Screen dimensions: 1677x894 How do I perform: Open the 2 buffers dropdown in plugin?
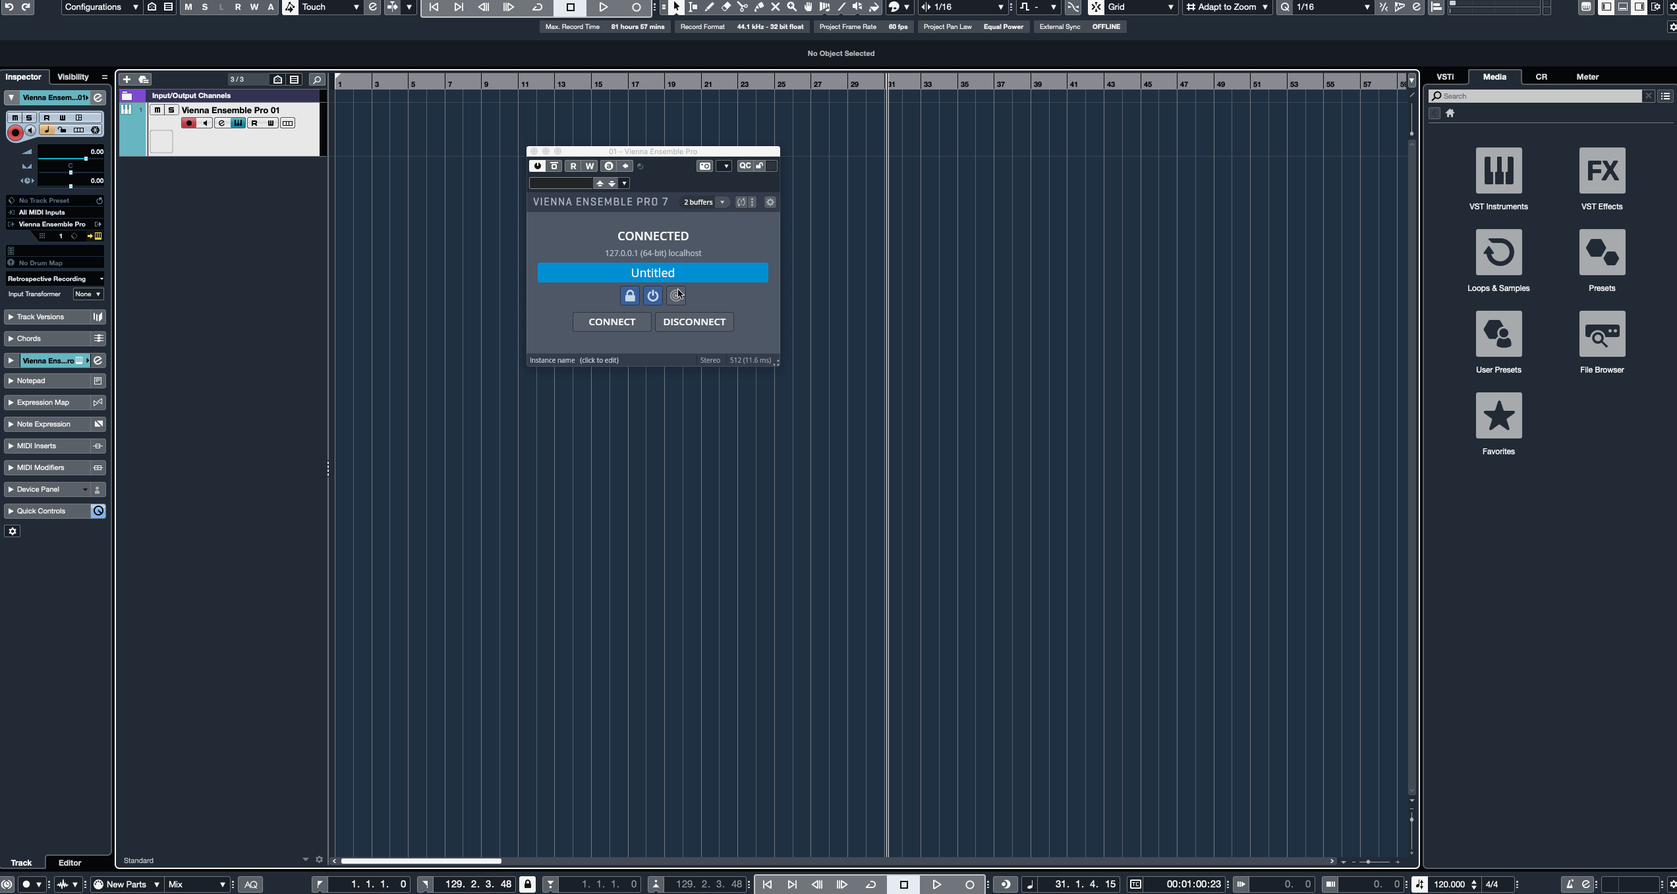coord(704,202)
